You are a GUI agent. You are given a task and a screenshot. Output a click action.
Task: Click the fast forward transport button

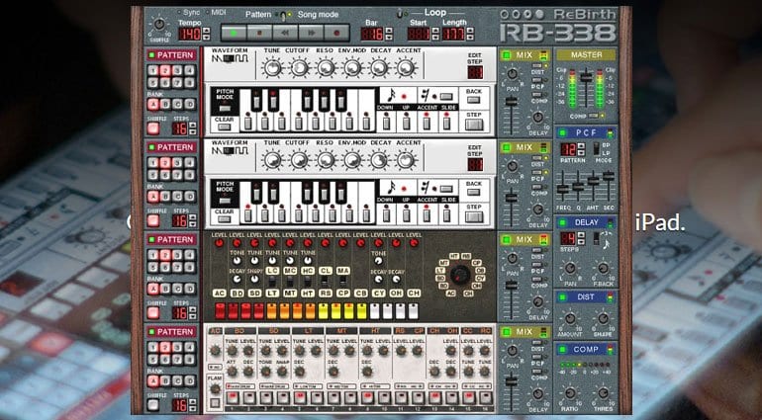[311, 33]
